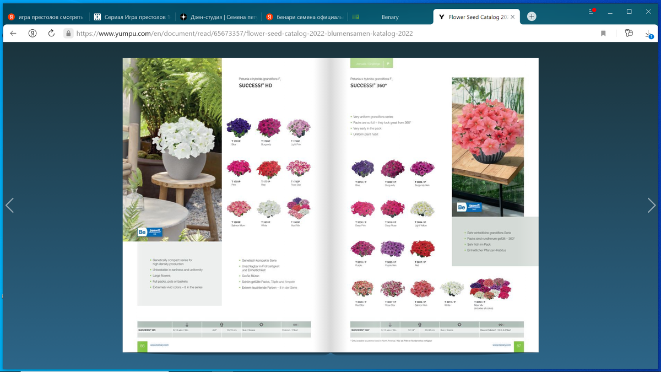Click the Purple Vein 360 petunia image

tap(392, 249)
